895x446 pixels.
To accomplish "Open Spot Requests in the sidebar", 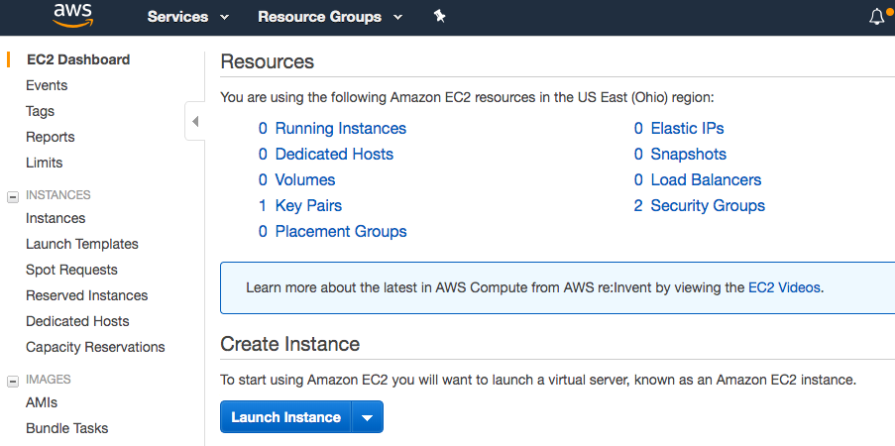I will coord(71,270).
